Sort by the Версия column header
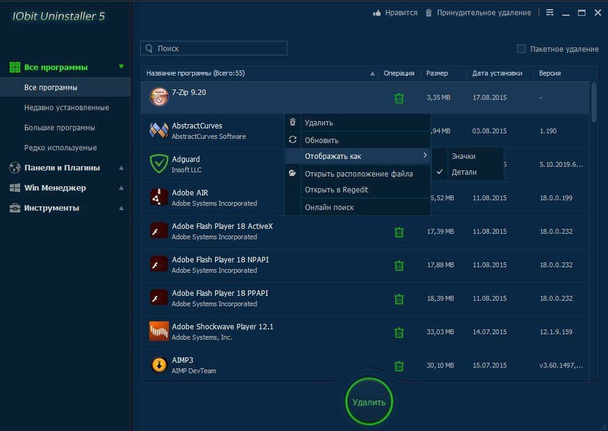Screen dimensions: 608x431 (x=550, y=73)
